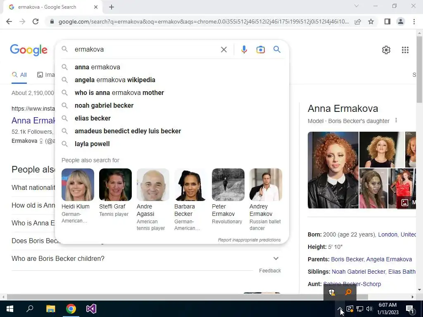Choose suggestion 'noah gabriel becker'
Screen dimensions: 423x317
click(172, 105)
